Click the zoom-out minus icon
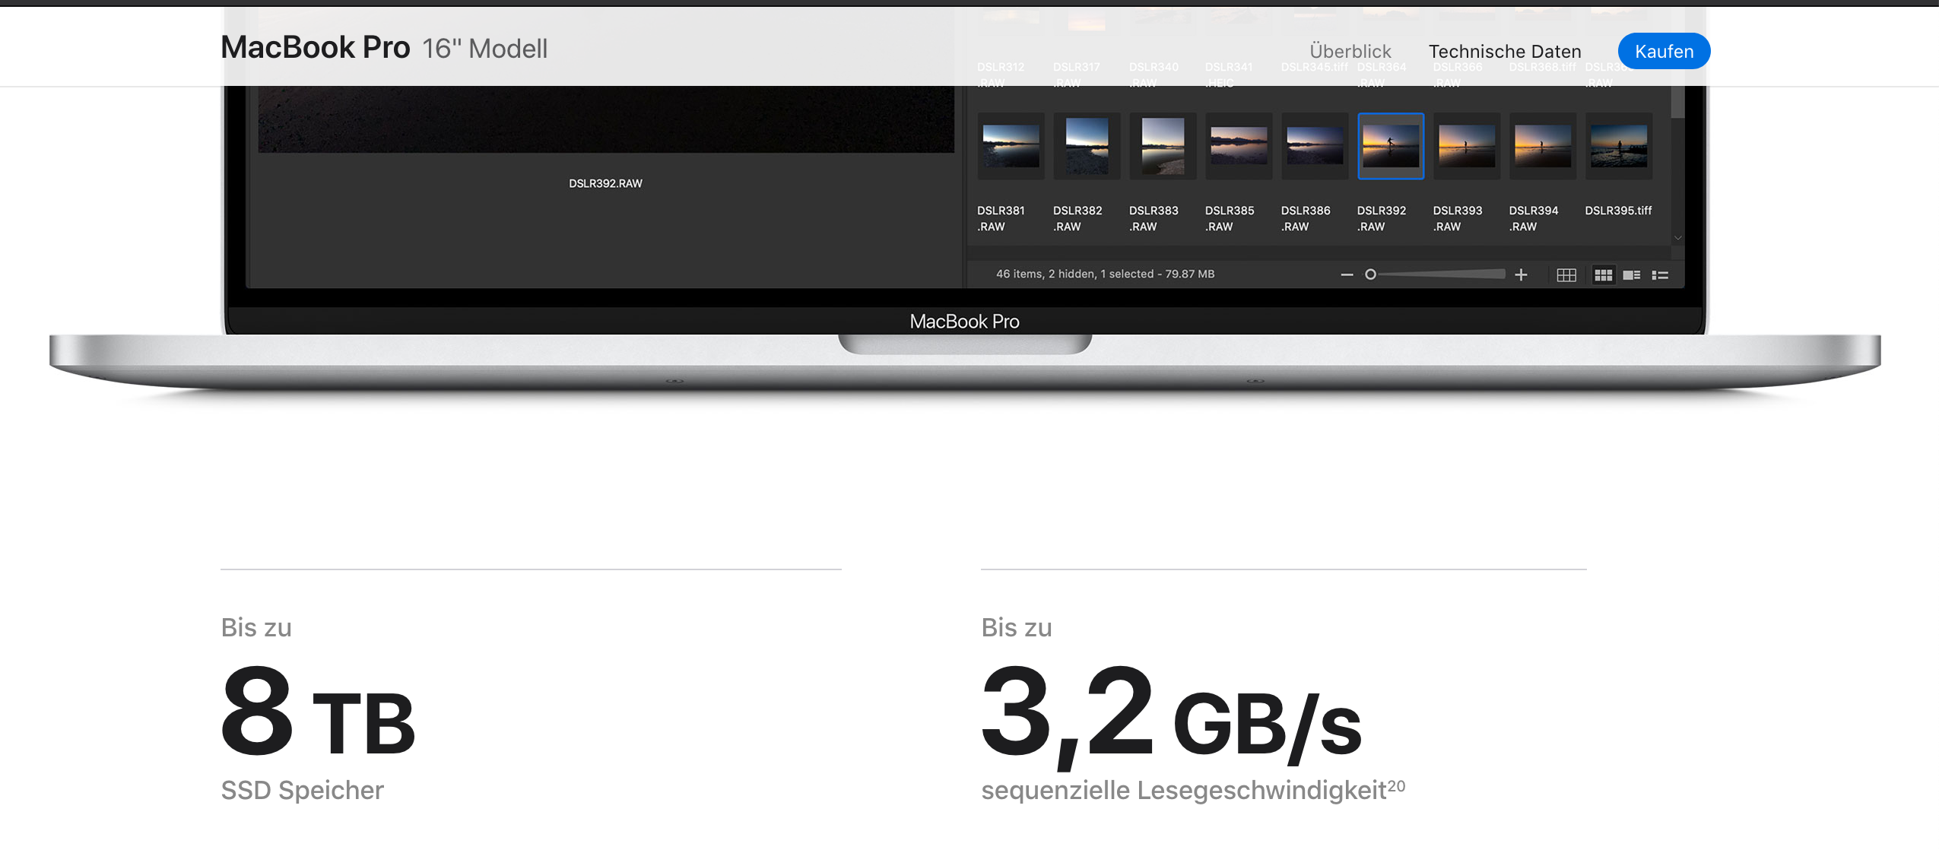1939x850 pixels. pos(1347,274)
